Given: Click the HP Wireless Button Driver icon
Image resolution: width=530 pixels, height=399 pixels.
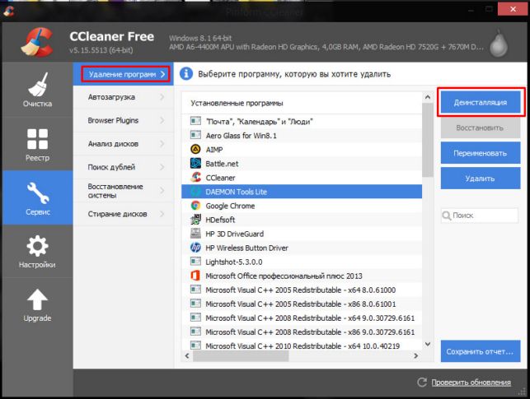Looking at the screenshot, I should click(x=195, y=248).
